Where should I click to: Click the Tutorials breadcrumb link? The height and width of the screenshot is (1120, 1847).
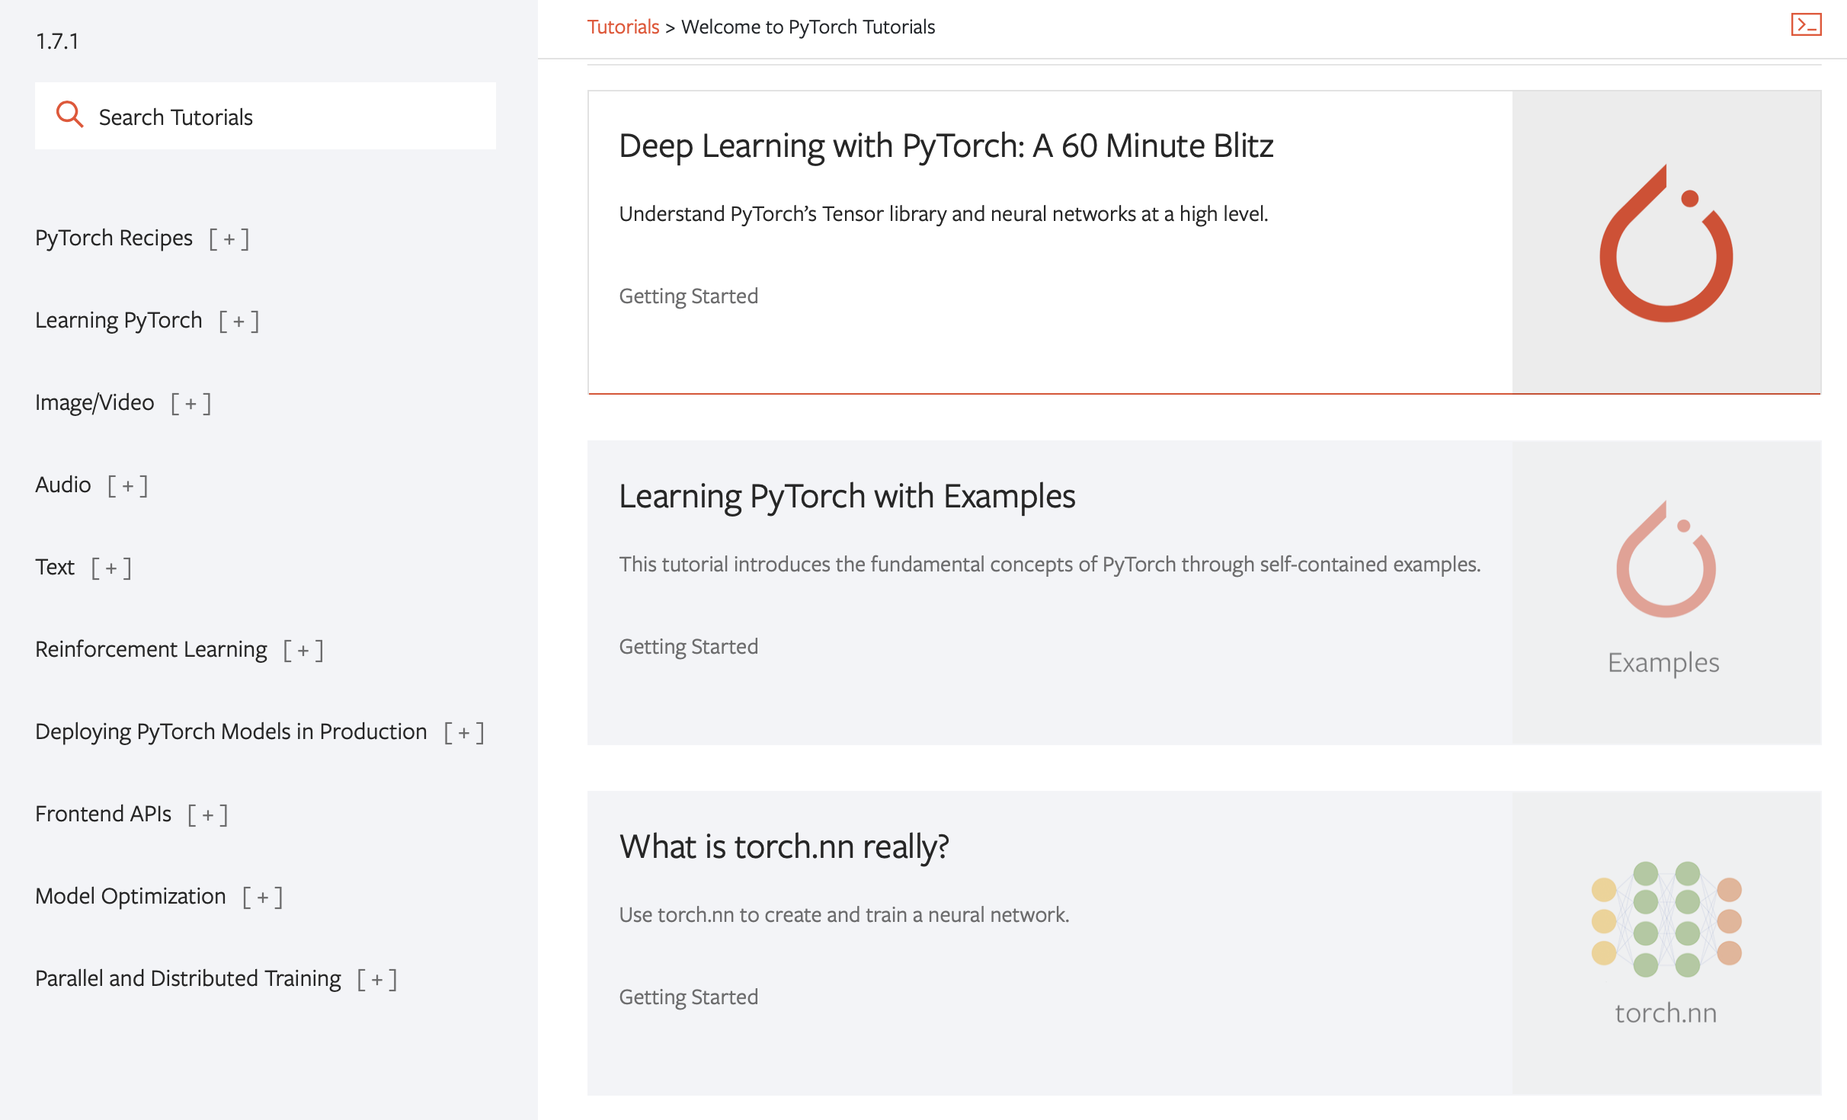coord(623,27)
